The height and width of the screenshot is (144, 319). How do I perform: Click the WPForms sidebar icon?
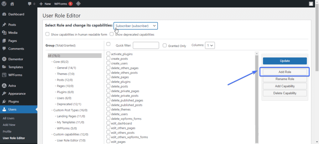click(x=4, y=75)
